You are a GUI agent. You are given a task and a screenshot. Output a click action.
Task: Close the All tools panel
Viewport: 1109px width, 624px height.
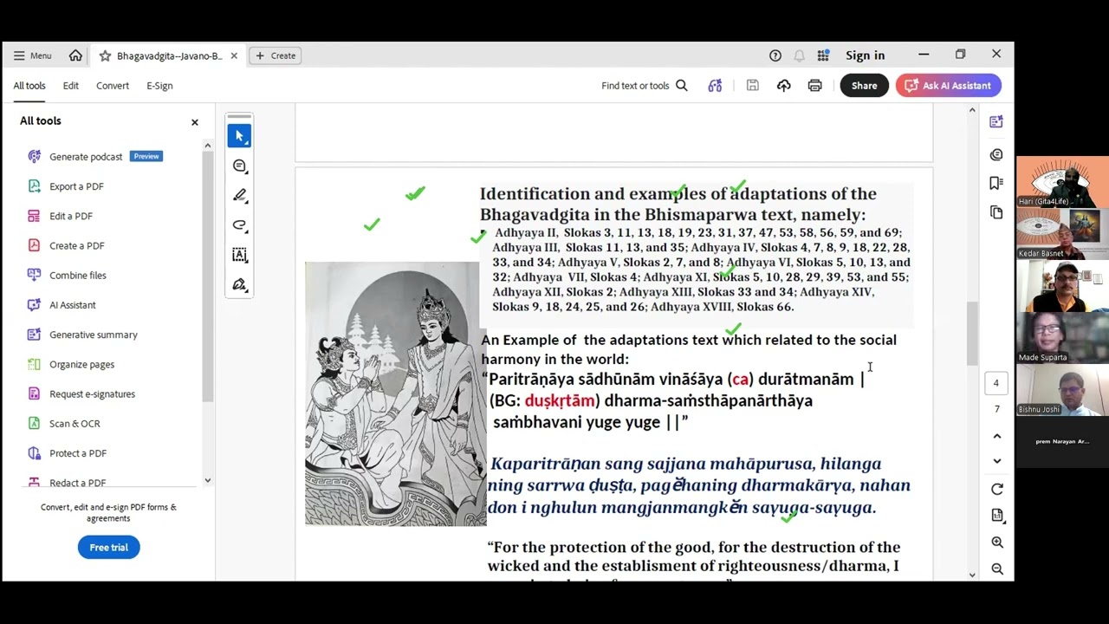click(x=195, y=122)
